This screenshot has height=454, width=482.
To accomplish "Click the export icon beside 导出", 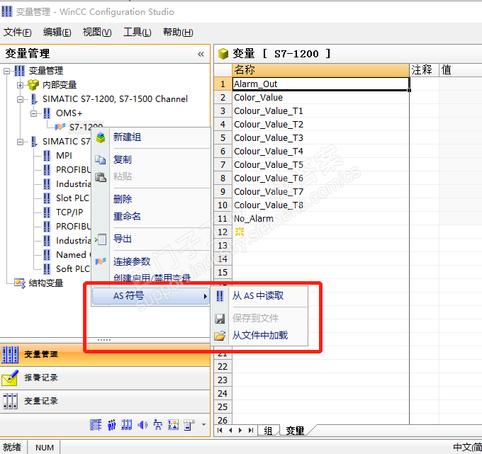I will click(x=101, y=239).
